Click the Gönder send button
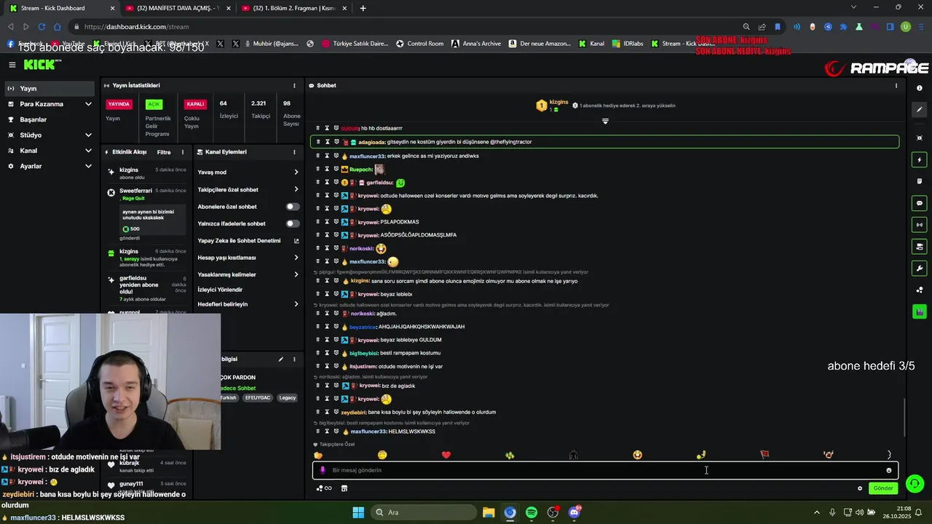 [883, 488]
